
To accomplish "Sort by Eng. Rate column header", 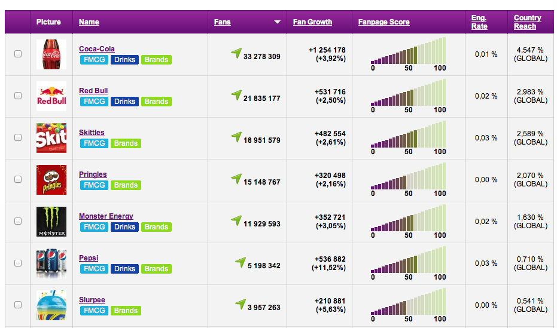I will [x=479, y=22].
